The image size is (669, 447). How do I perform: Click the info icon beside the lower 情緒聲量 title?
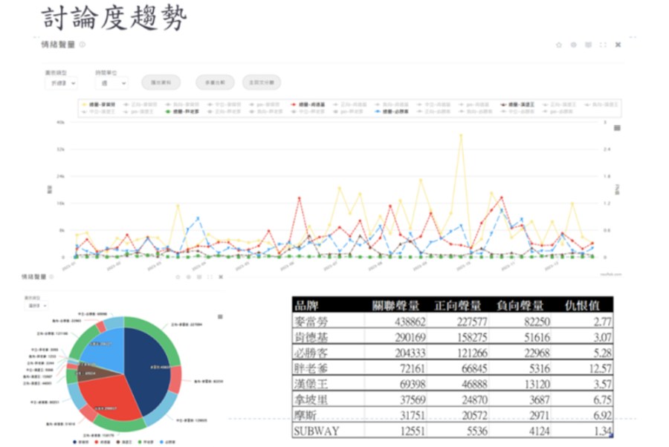[x=51, y=277]
